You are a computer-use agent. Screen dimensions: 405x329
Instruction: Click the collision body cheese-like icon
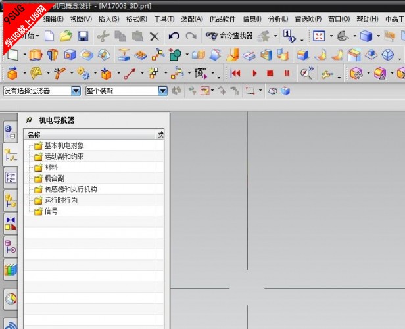pyautogui.click(x=36, y=74)
